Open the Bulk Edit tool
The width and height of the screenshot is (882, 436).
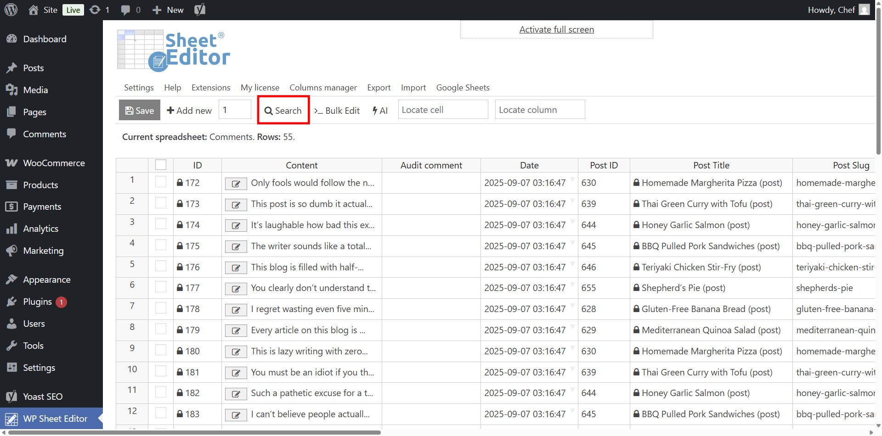click(337, 111)
